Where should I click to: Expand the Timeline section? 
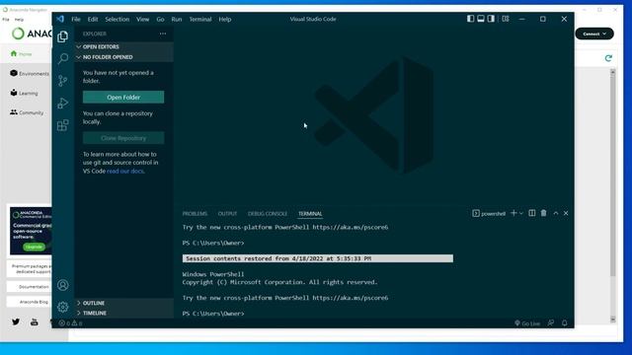123,313
